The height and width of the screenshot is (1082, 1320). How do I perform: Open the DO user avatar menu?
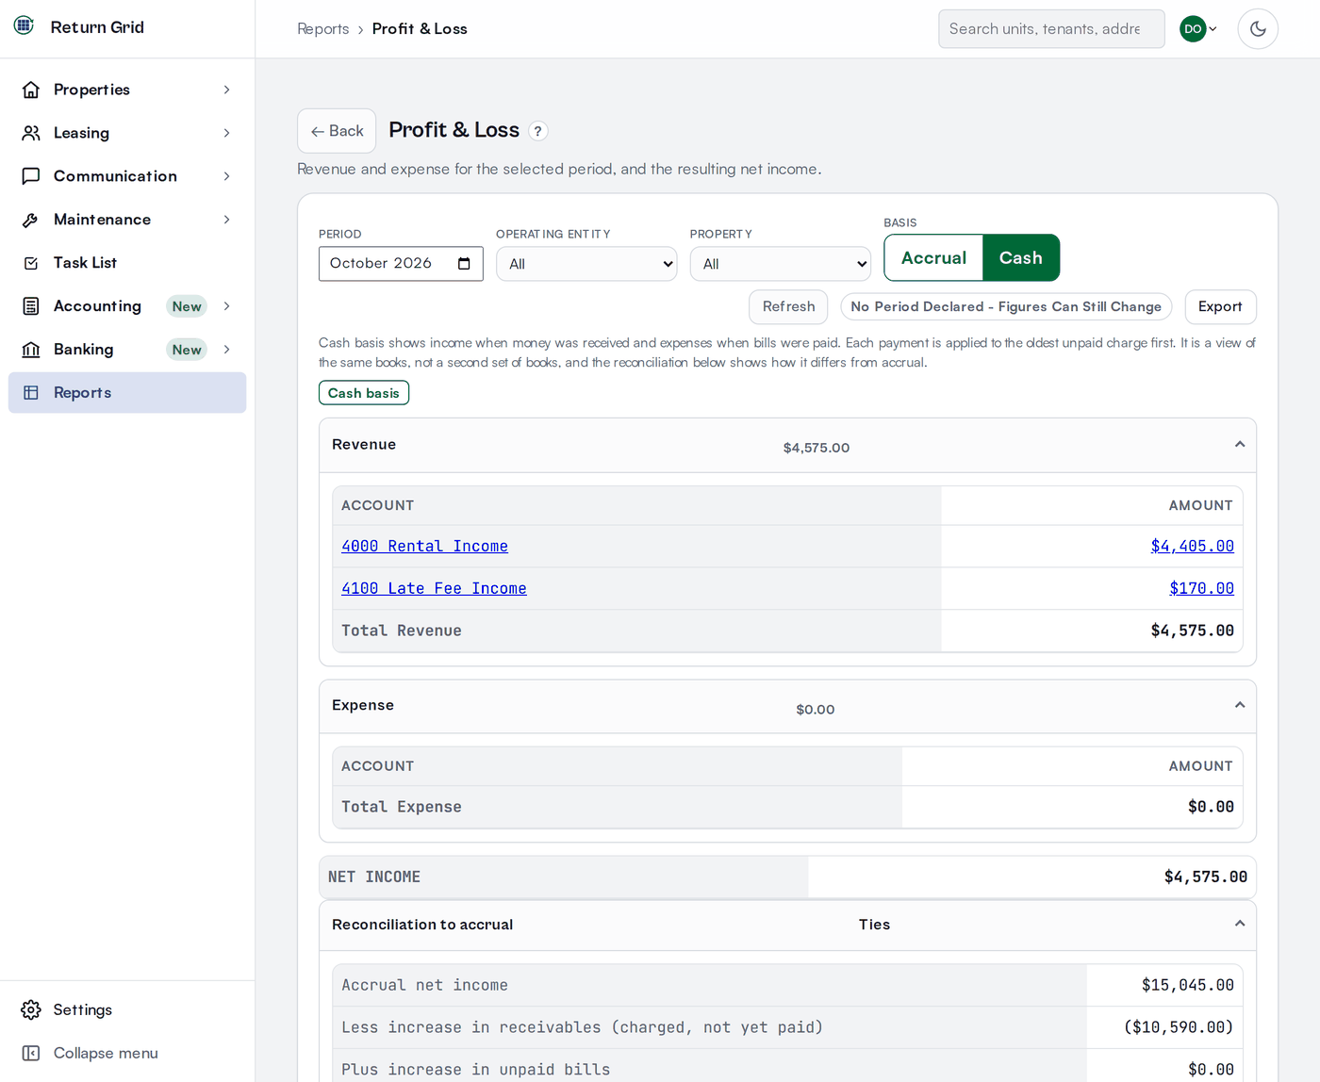(1198, 29)
